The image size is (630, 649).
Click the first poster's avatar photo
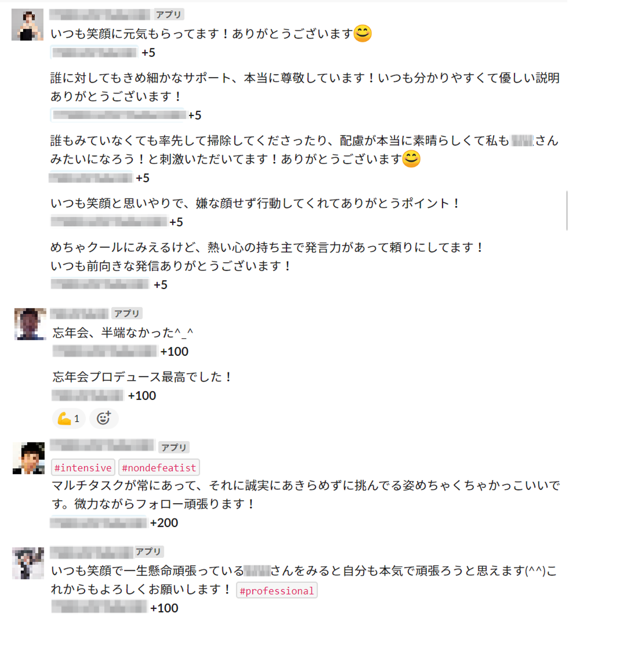tap(27, 25)
